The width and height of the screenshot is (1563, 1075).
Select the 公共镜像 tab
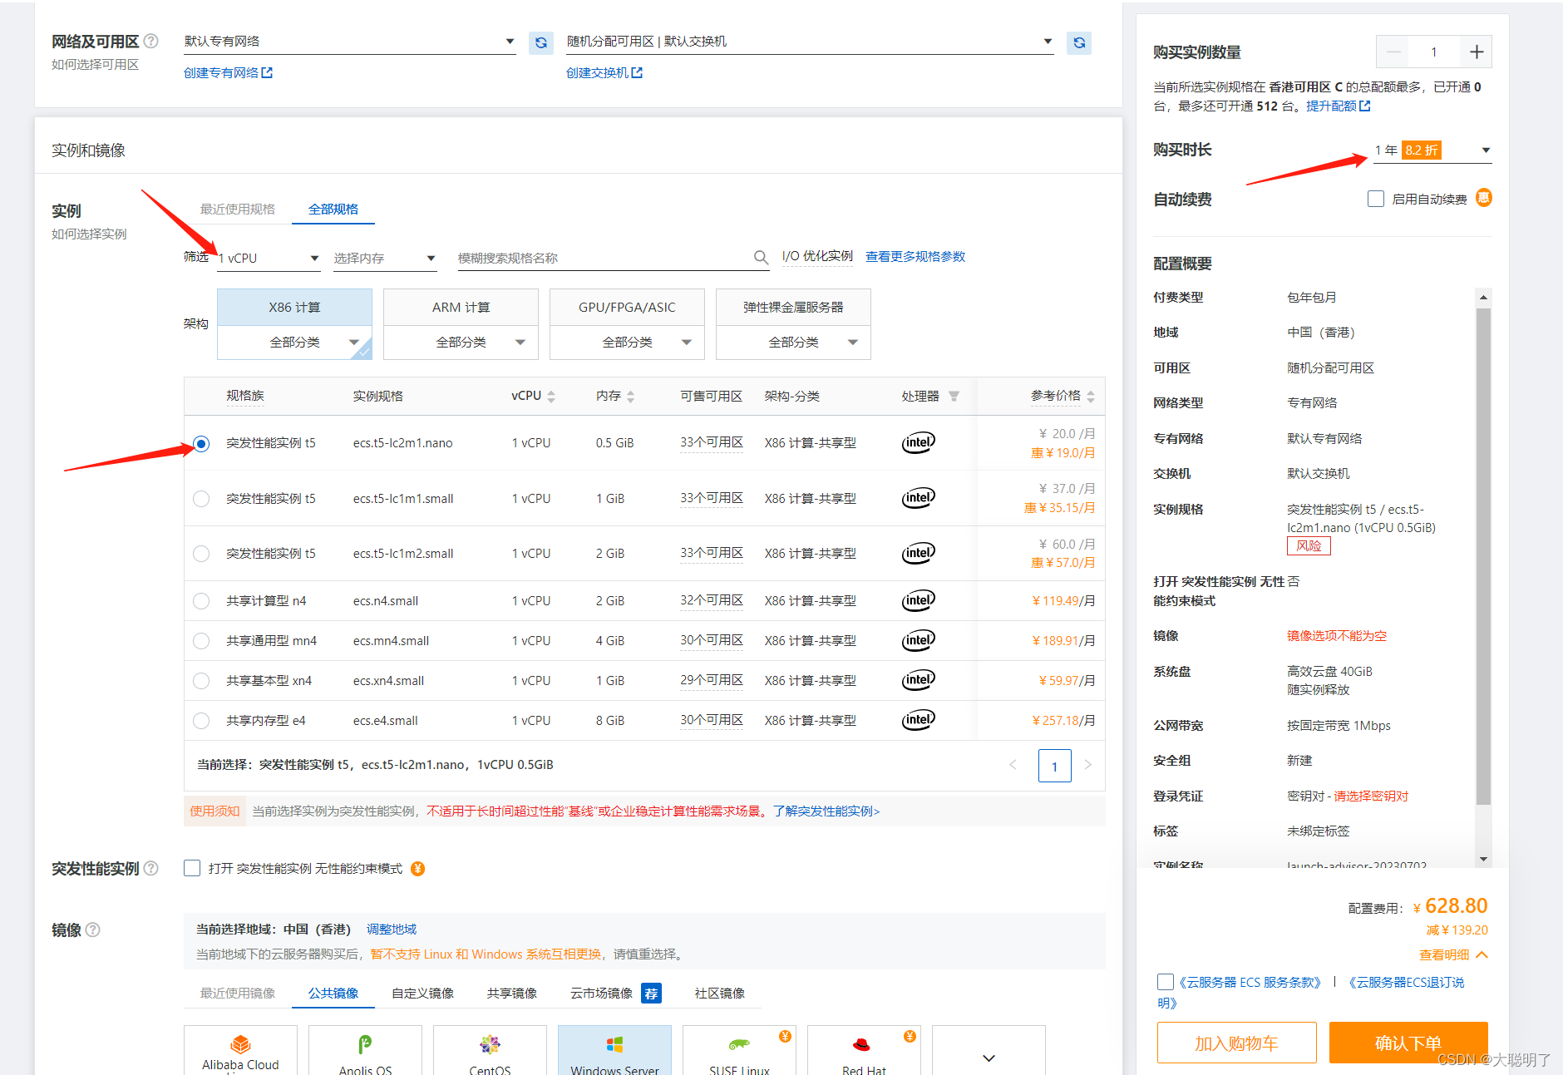tap(333, 994)
